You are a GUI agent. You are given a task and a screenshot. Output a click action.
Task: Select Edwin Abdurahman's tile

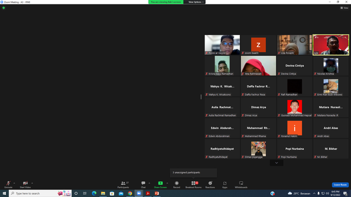pos(222,128)
